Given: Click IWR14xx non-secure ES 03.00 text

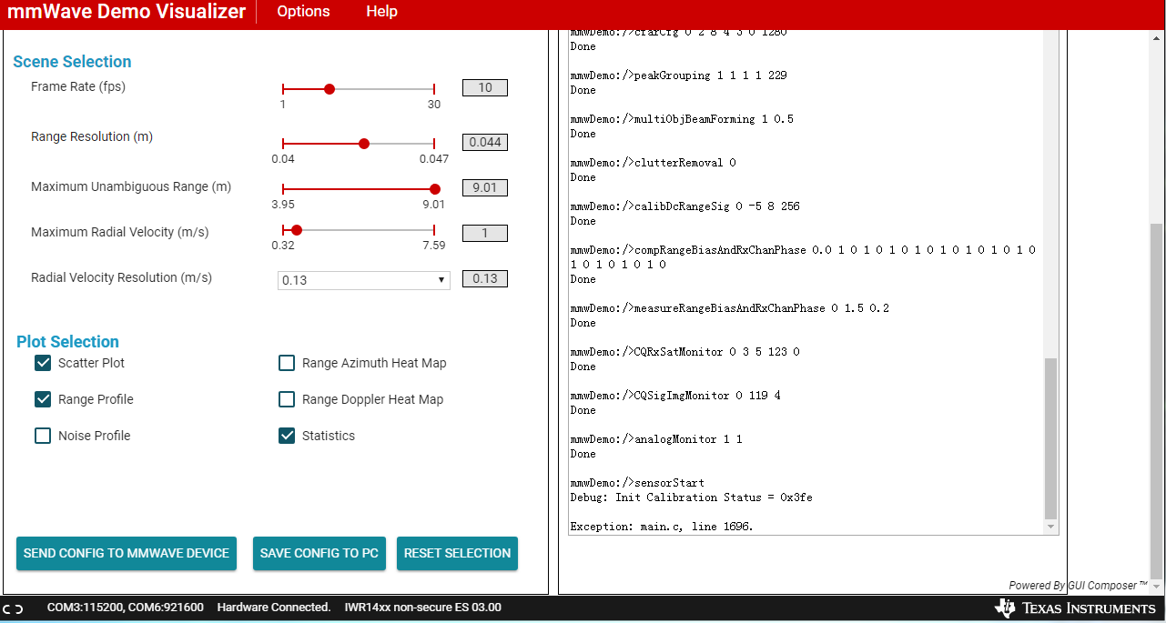Looking at the screenshot, I should coord(423,608).
